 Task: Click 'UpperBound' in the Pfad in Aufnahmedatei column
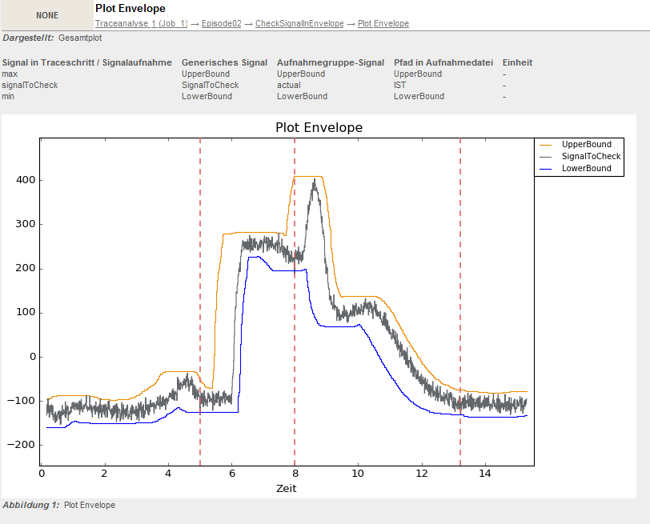(418, 74)
